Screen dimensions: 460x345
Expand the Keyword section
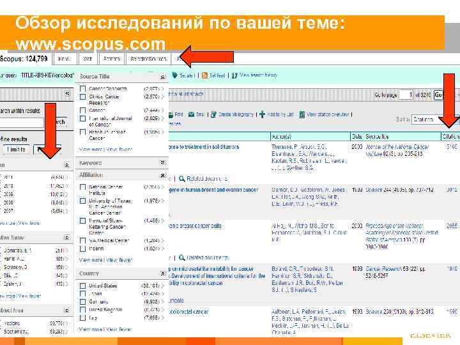tap(162, 162)
